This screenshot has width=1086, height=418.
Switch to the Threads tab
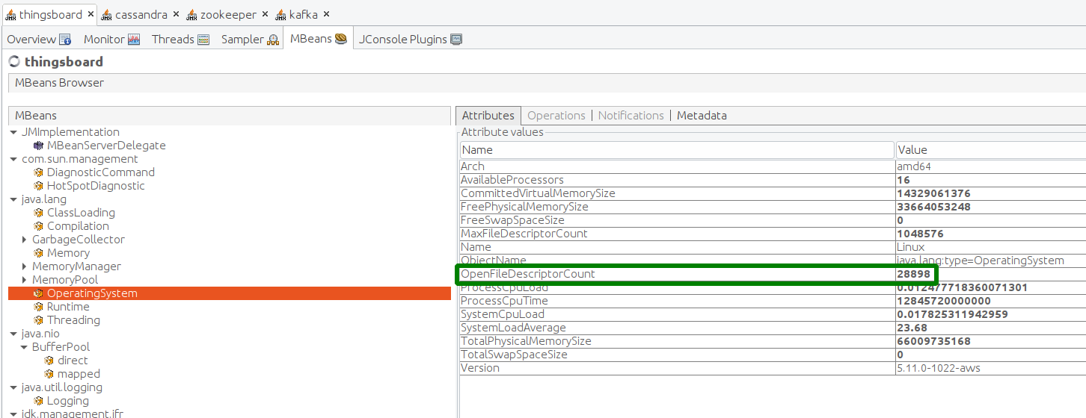pyautogui.click(x=180, y=40)
